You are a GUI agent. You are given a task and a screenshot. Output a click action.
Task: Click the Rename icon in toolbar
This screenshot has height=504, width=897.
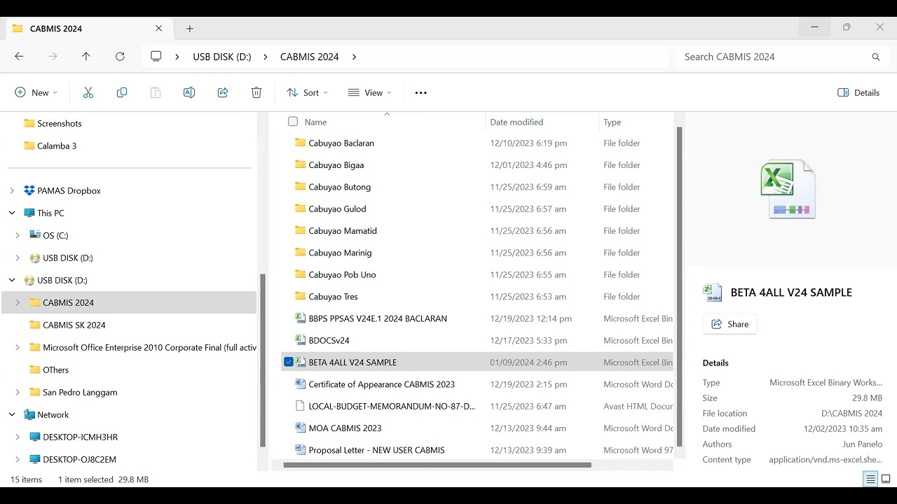[189, 92]
